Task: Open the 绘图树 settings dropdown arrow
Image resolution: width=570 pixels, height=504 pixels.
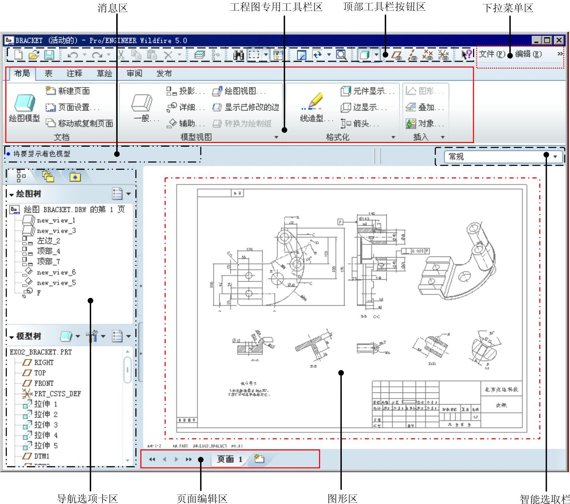Action: point(128,194)
